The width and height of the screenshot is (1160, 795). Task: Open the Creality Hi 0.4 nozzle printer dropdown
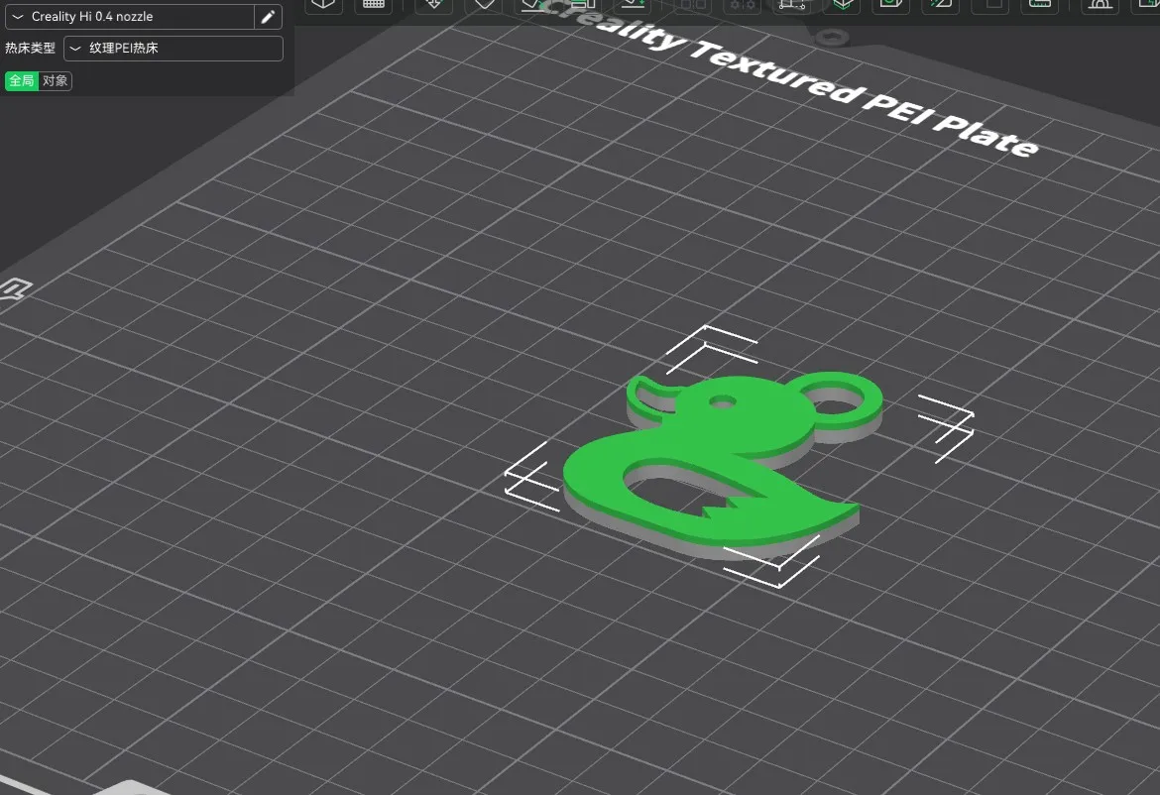pyautogui.click(x=130, y=16)
